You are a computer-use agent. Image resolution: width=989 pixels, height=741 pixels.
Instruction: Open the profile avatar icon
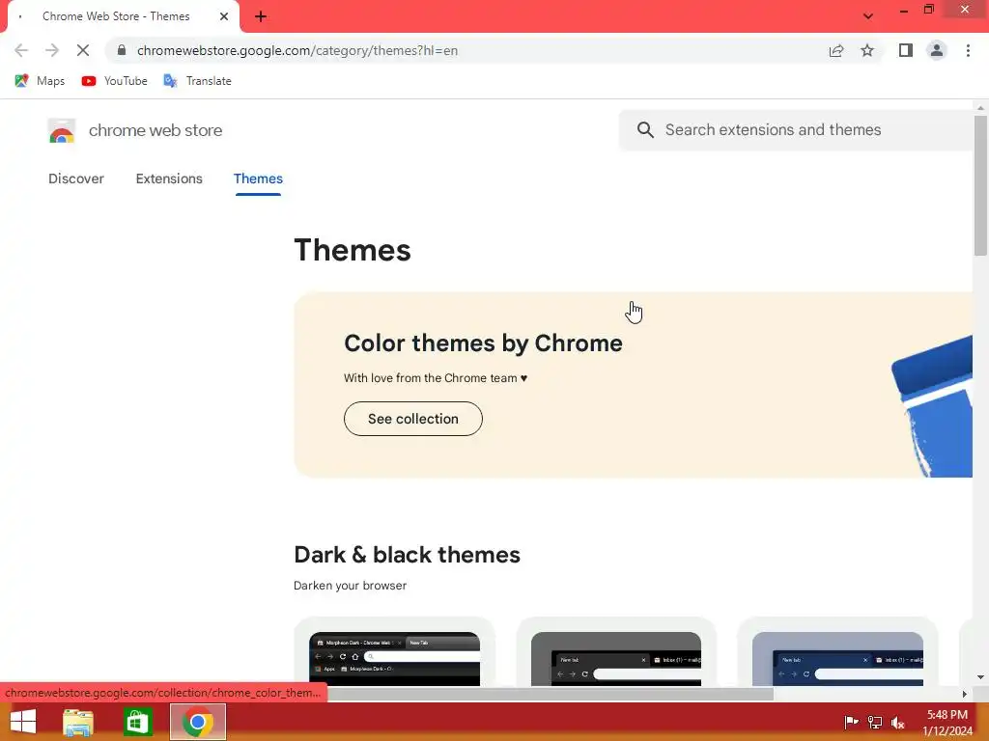pos(937,50)
